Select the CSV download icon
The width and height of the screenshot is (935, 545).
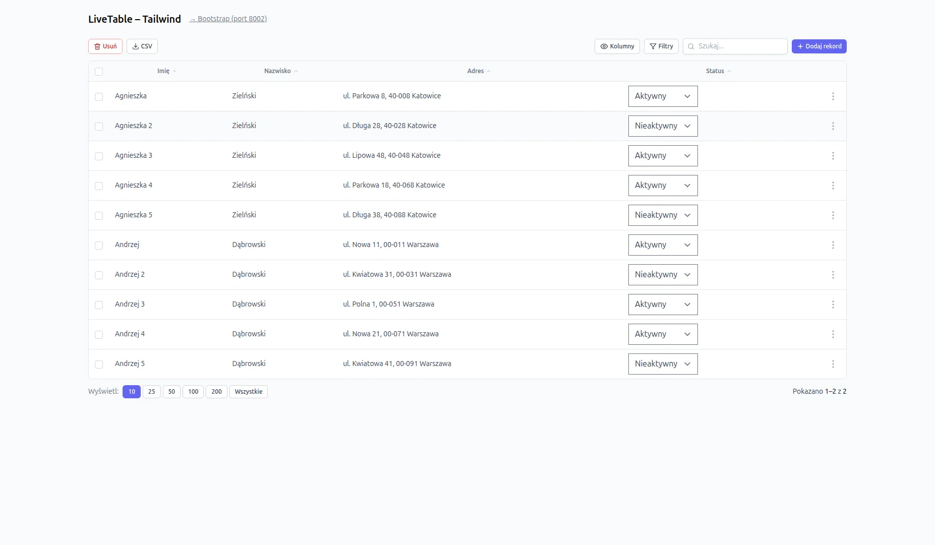pos(135,46)
